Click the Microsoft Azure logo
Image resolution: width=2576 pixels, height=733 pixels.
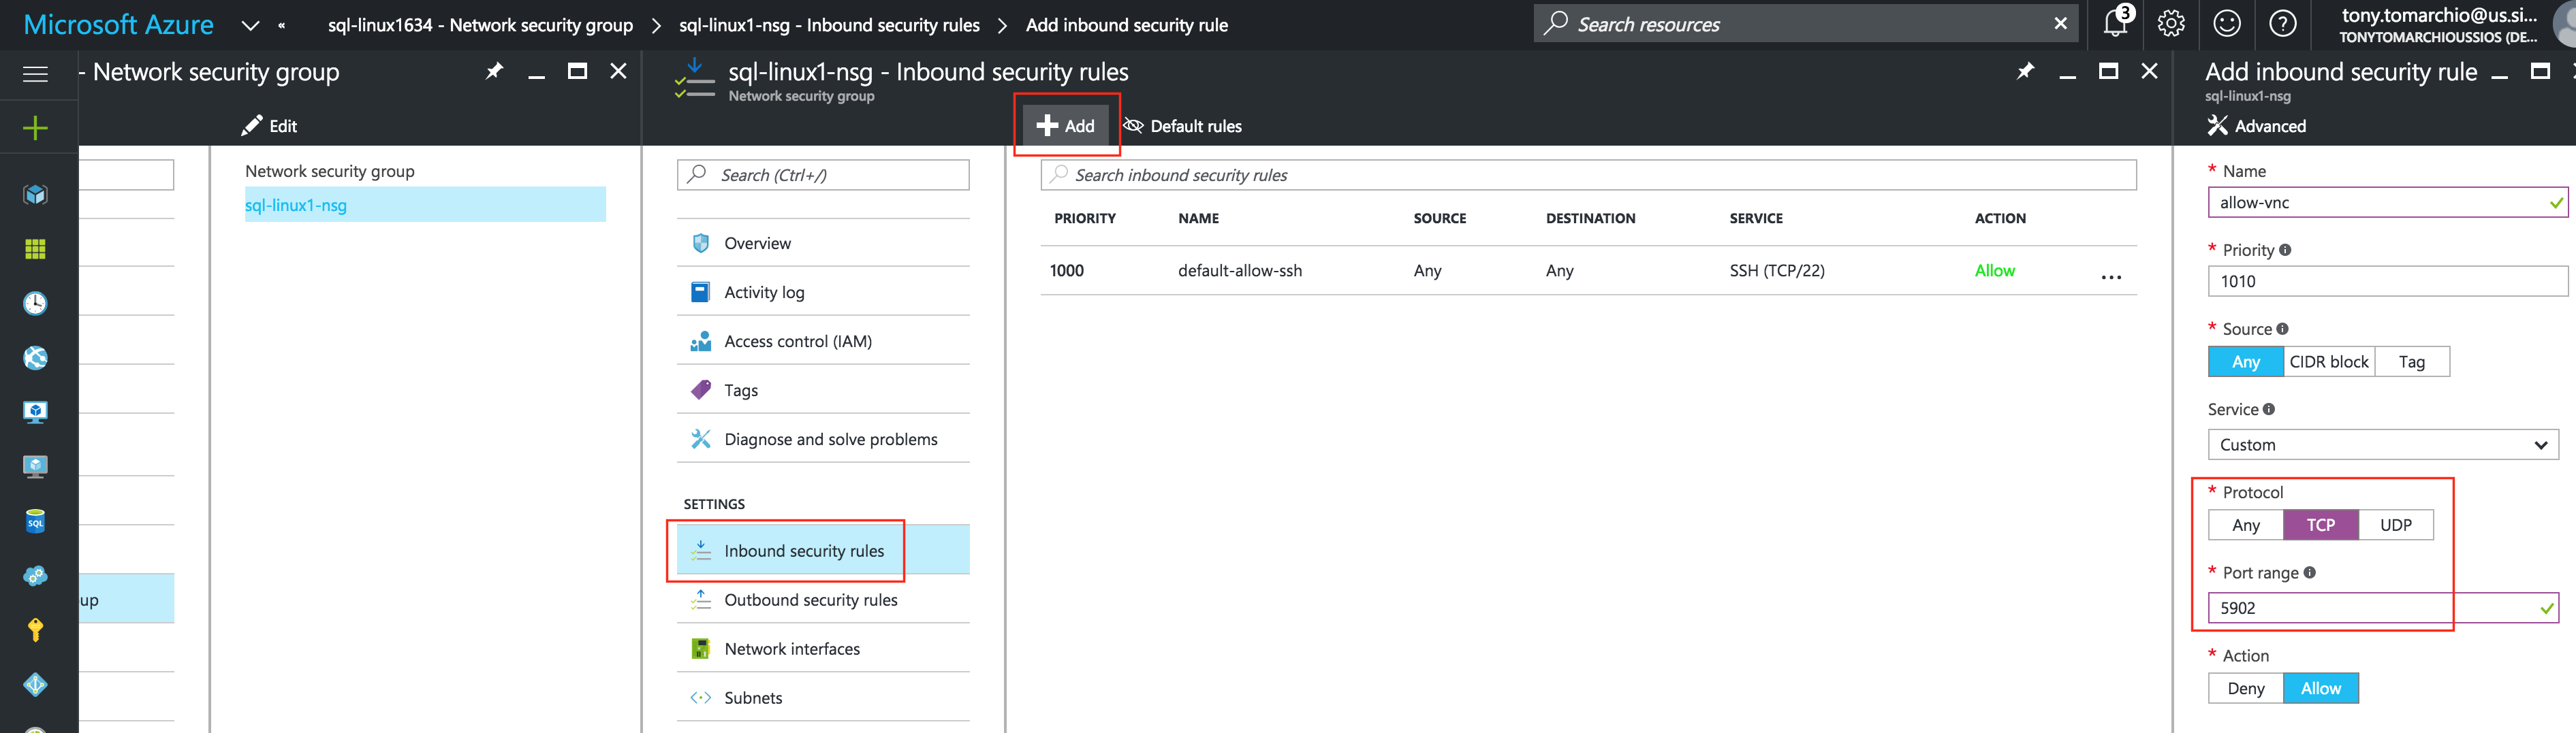118,25
